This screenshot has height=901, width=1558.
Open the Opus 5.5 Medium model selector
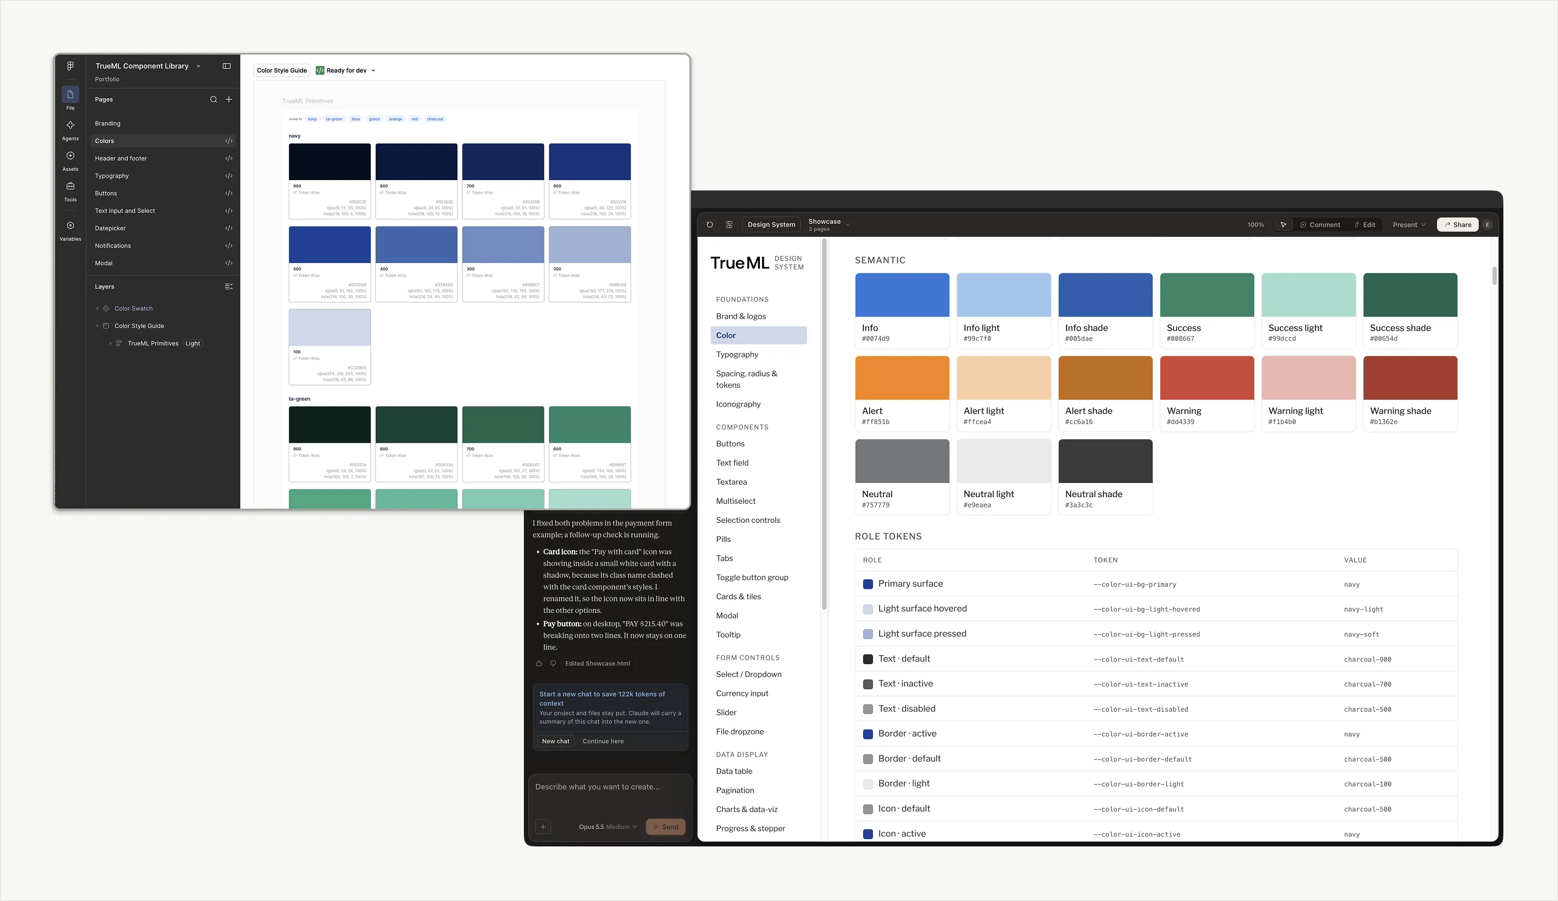608,827
